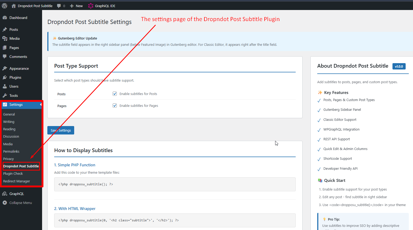Click the WPGraphQL Integration feature
Viewport: 413px width, 230px height.
point(341,129)
